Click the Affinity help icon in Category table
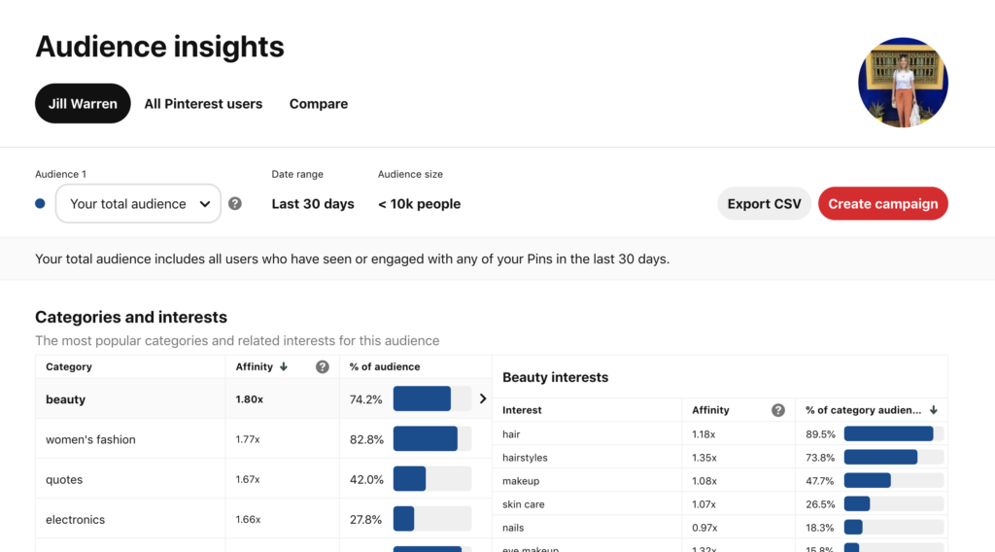This screenshot has width=995, height=552. [x=323, y=367]
